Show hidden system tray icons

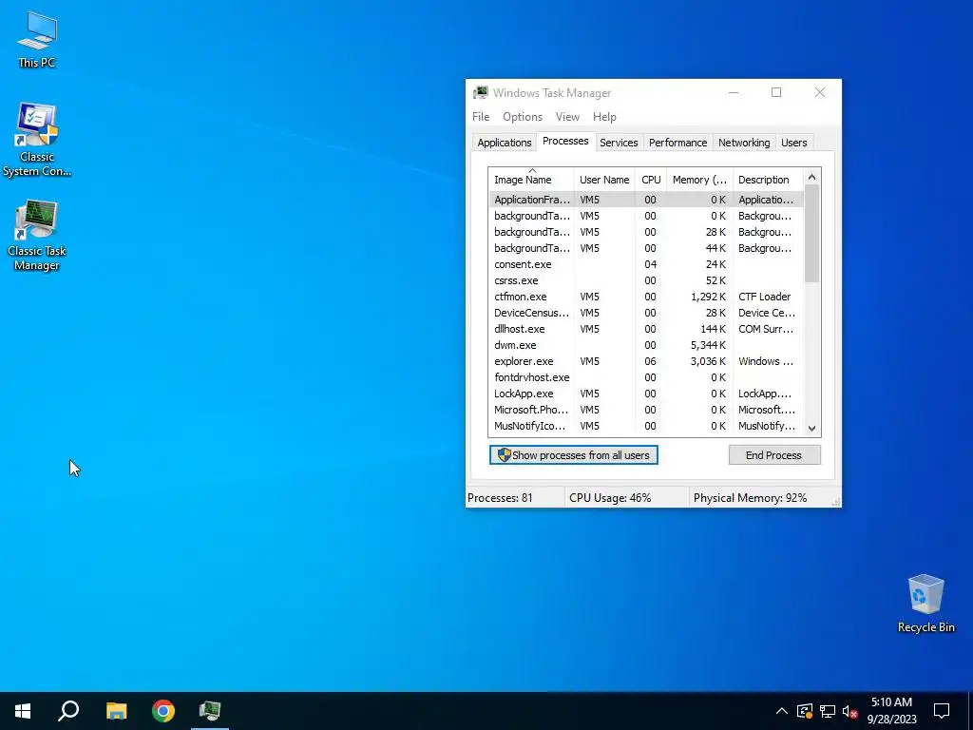click(782, 711)
